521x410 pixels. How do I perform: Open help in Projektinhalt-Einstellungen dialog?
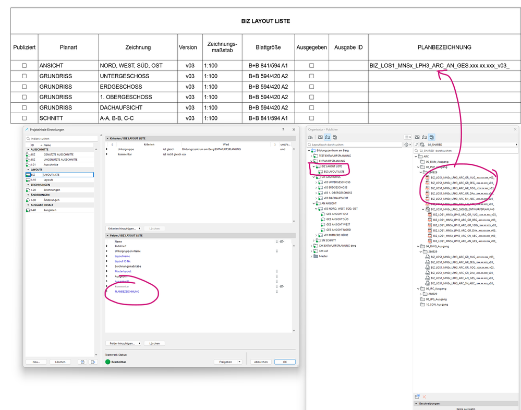283,129
